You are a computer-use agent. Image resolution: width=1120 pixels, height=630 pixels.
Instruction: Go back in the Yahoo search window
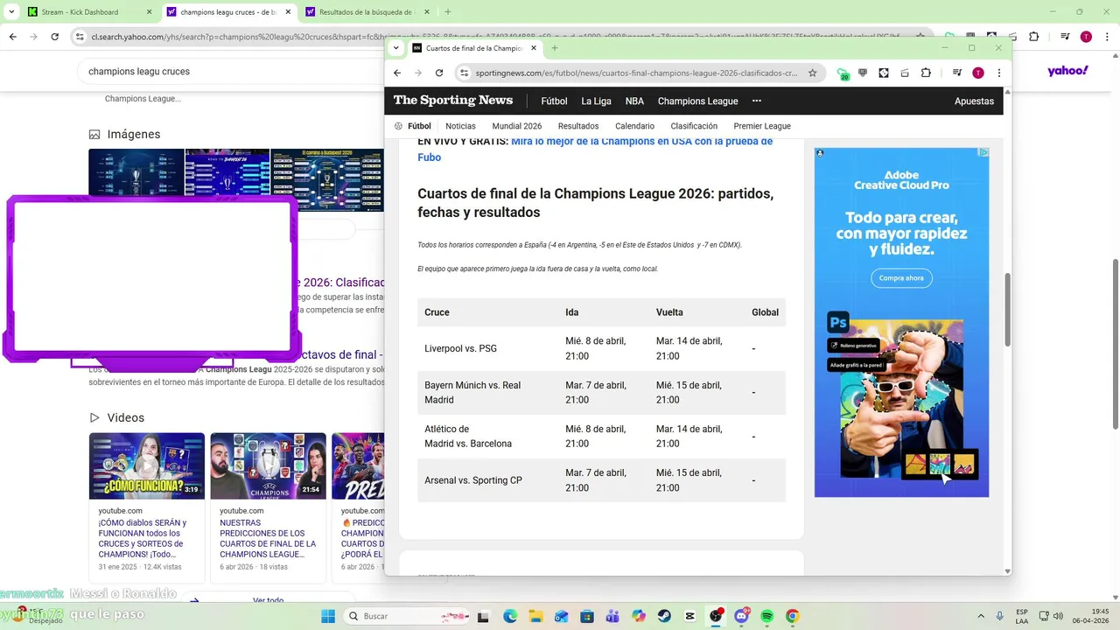(12, 37)
